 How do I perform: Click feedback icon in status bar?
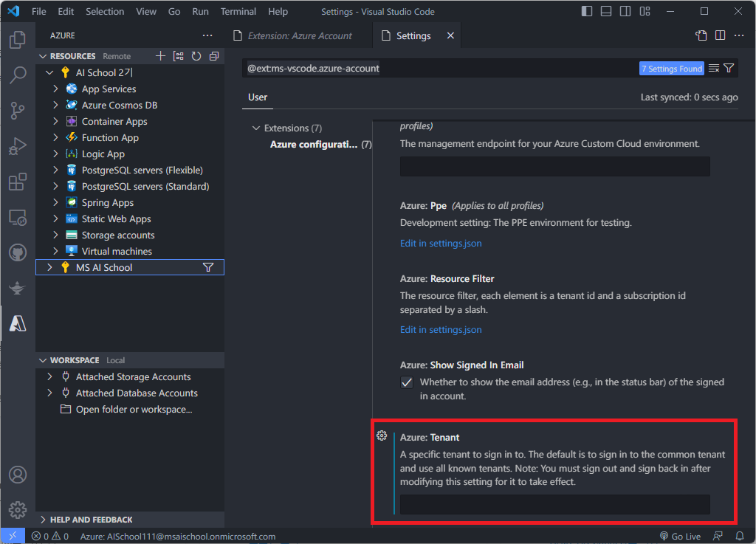pyautogui.click(x=718, y=536)
